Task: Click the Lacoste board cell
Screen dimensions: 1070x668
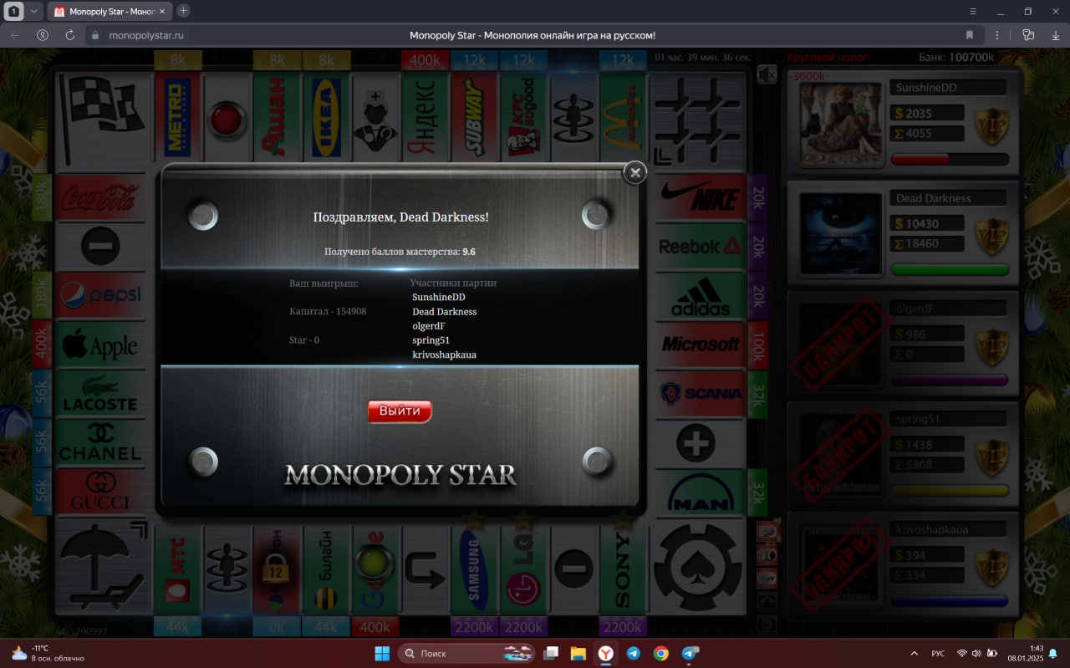Action: tap(100, 394)
